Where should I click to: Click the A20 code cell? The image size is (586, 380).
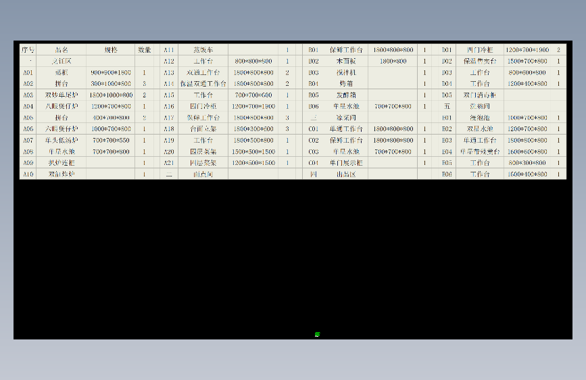169,151
